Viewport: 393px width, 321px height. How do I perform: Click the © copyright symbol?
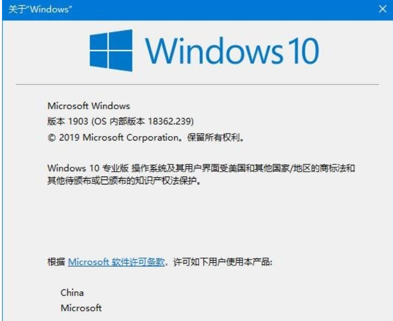[51, 138]
